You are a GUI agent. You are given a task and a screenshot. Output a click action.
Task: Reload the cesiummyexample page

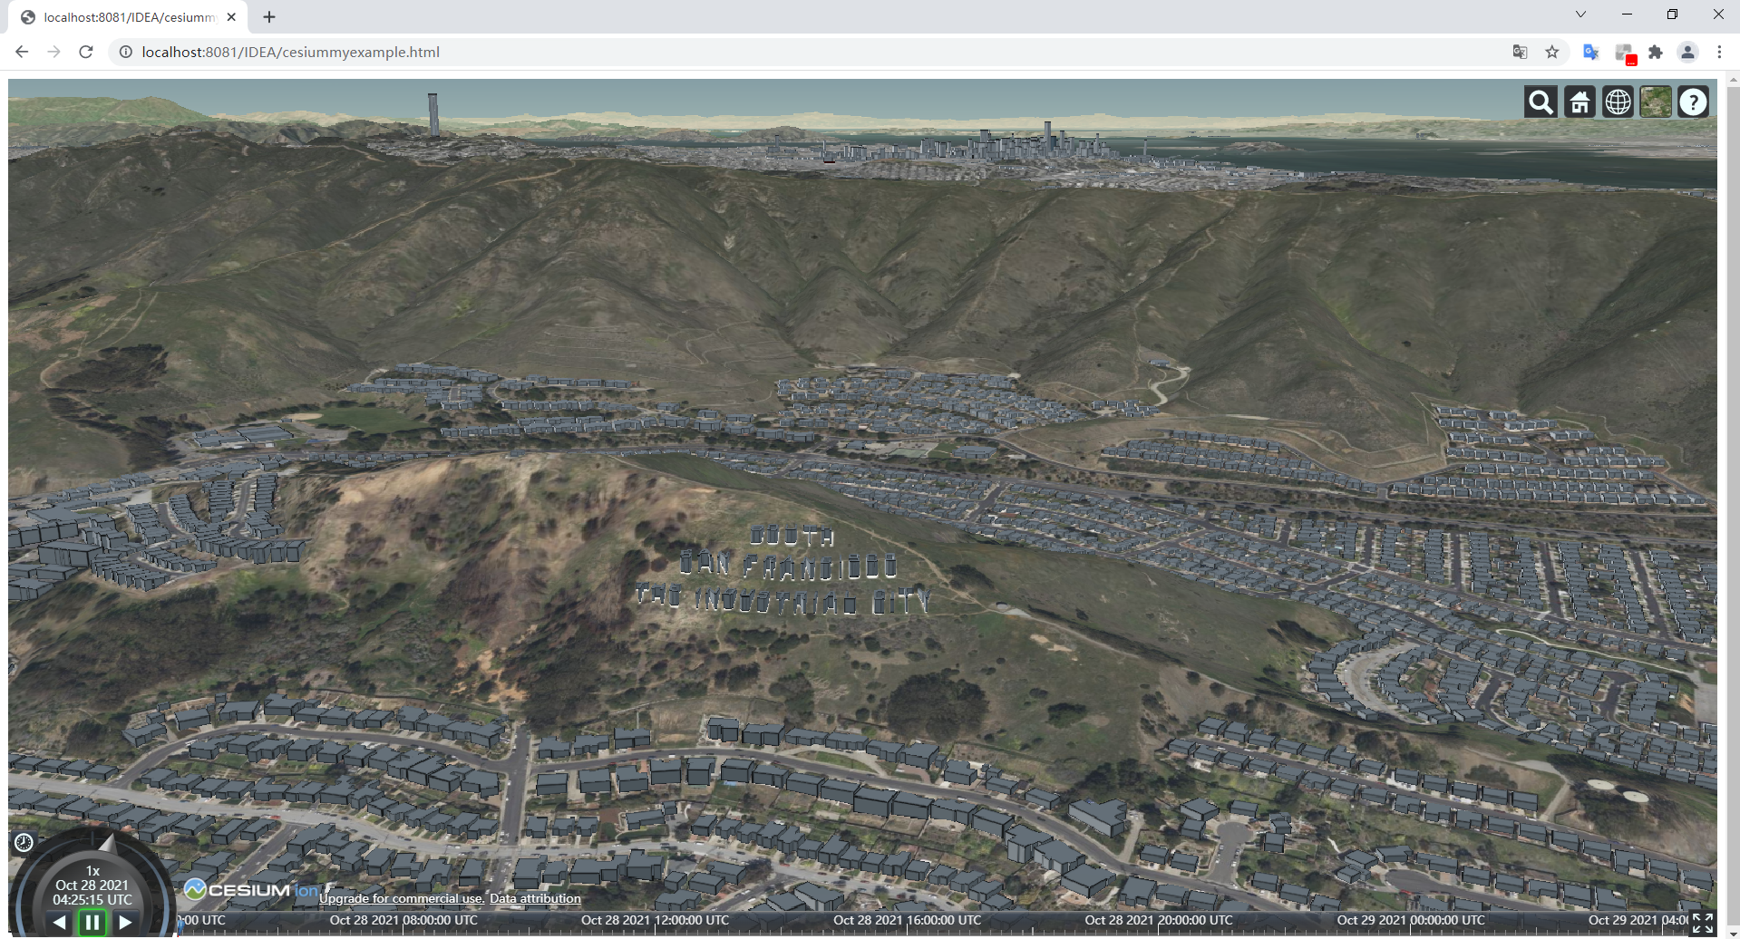click(x=86, y=52)
